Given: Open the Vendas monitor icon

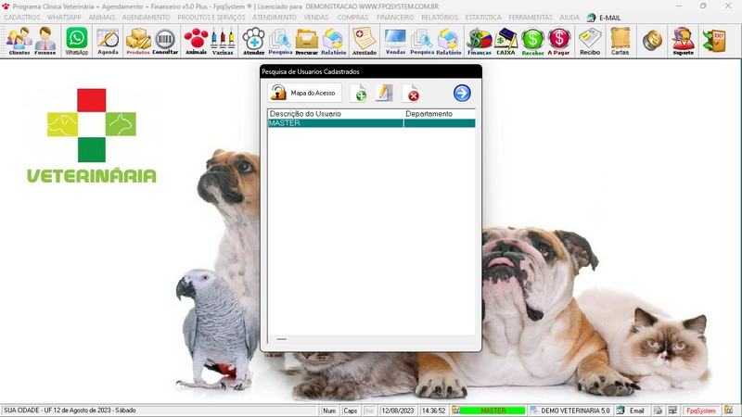Looking at the screenshot, I should (x=395, y=41).
